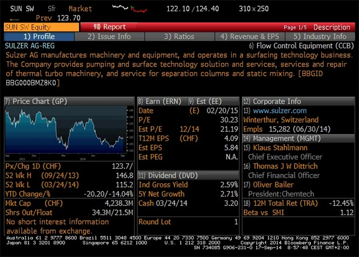Click the Sulzer price chart thumbnail
The image size is (359, 257).
tap(69, 133)
